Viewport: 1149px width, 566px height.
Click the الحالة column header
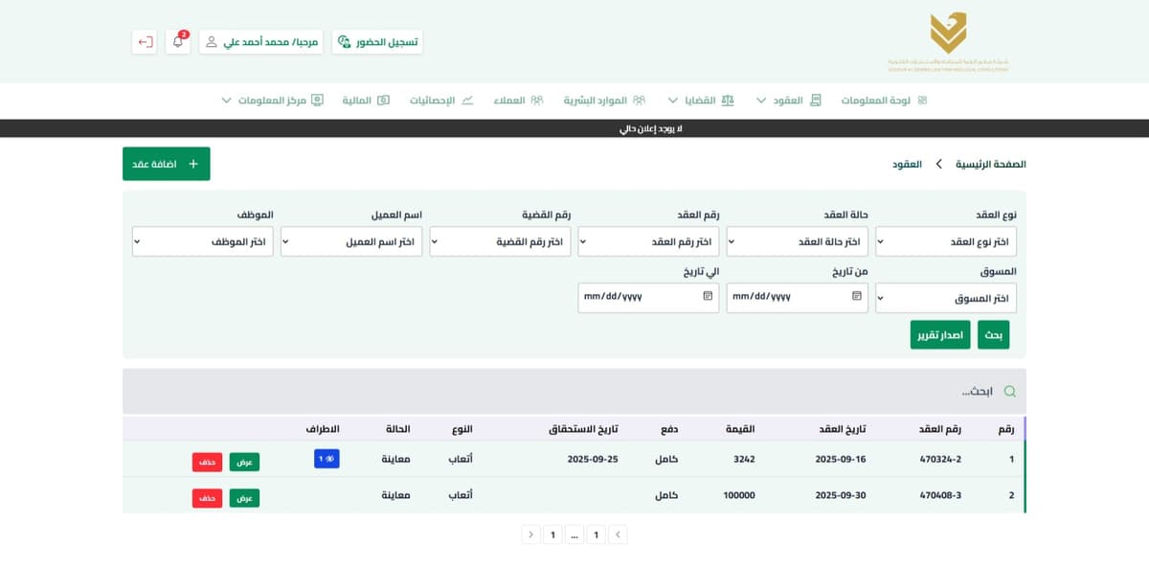(x=397, y=429)
